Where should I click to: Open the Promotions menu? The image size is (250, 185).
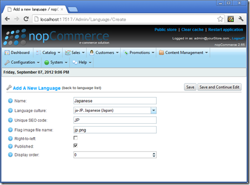coord(139,53)
